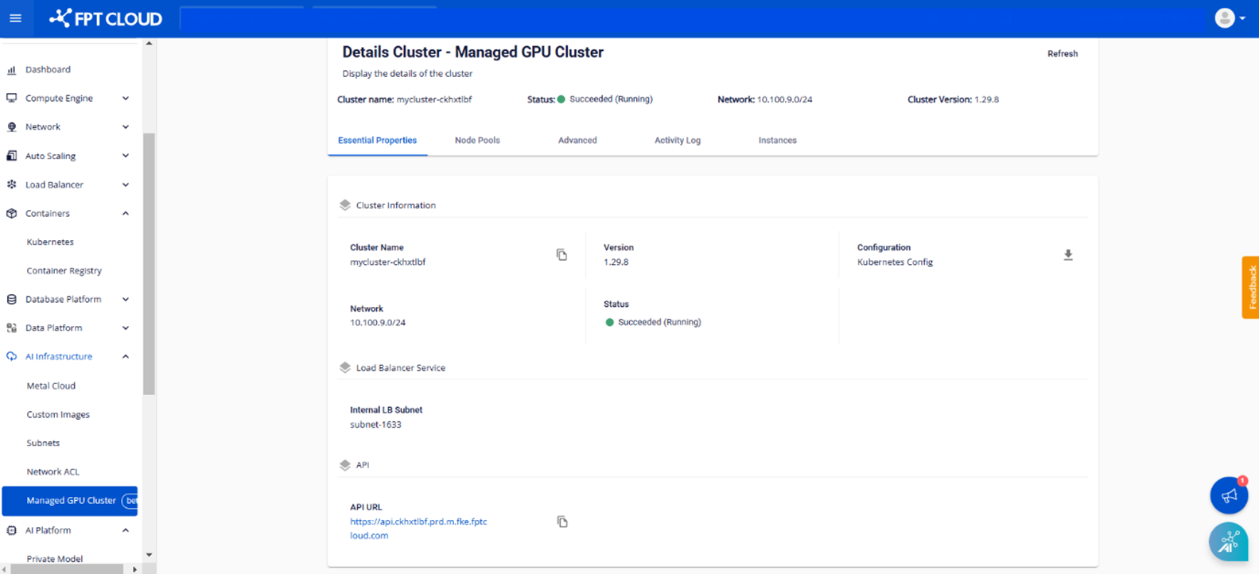Switch to the Node Pools tab
Screen dimensions: 1259x574
pyautogui.click(x=477, y=141)
